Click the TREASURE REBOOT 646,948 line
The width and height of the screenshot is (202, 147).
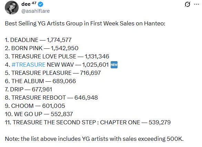point(51,98)
